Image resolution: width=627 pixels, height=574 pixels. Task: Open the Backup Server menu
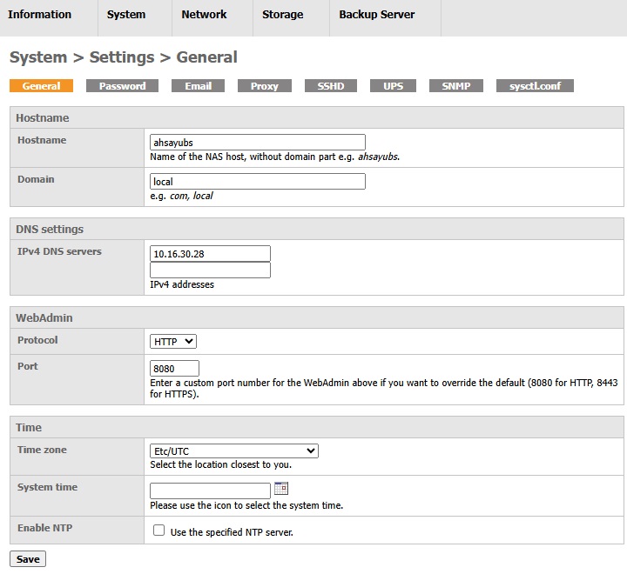pos(377,15)
